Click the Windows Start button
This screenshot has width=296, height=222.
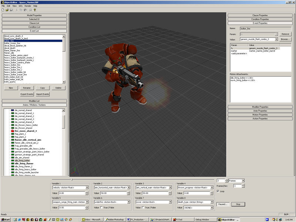[6, 219]
